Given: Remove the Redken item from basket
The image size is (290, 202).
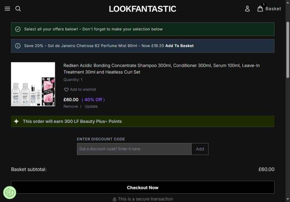Looking at the screenshot, I should (71, 106).
